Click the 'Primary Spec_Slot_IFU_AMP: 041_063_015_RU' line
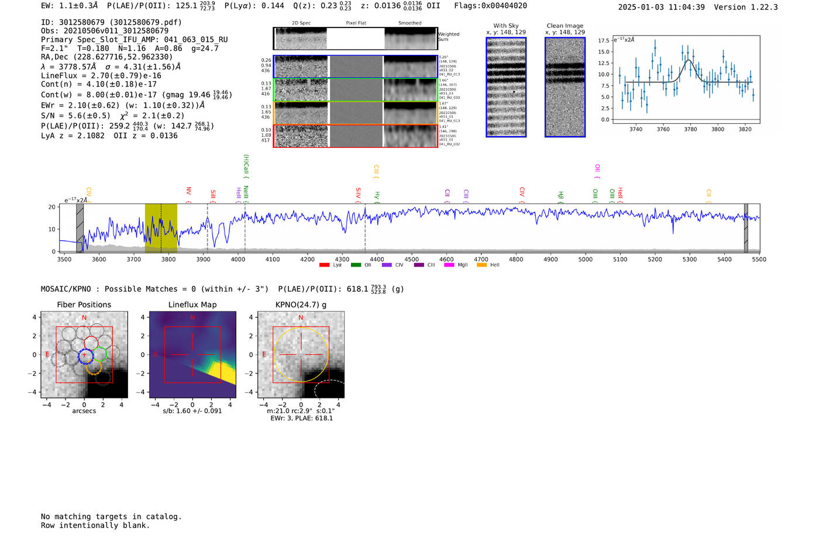Viewport: 819px width, 557px height. point(135,40)
